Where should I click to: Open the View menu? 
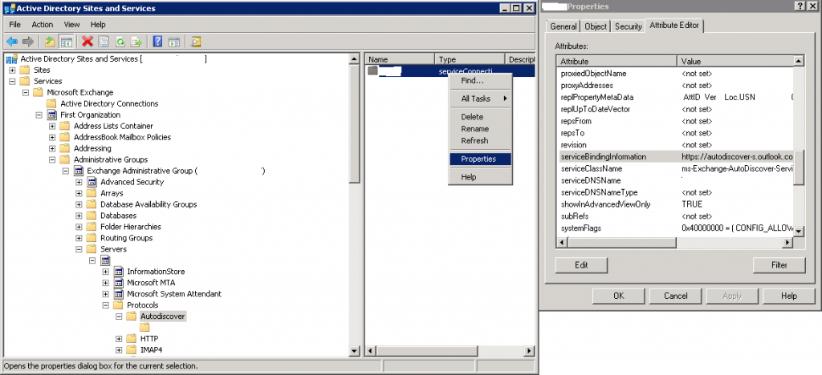point(71,25)
